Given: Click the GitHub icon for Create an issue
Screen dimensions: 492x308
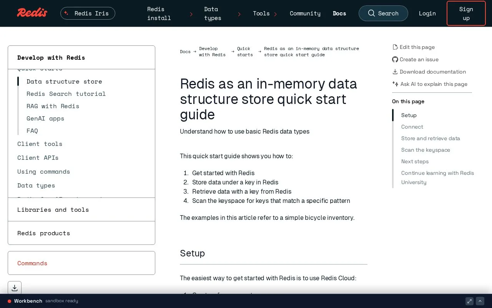Looking at the screenshot, I should tap(395, 59).
